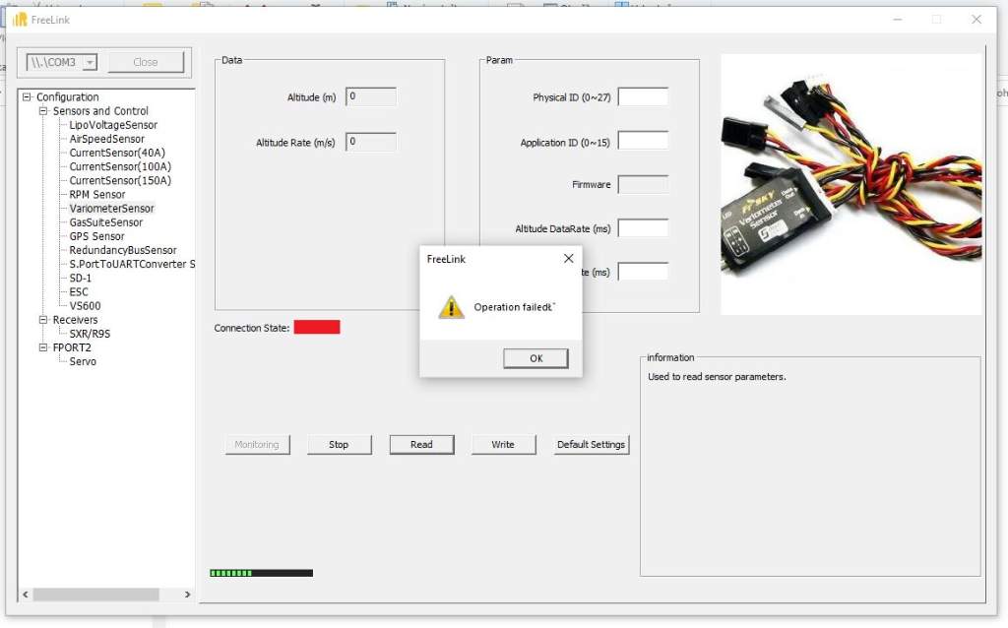
Task: Click the Default Settings button
Action: [x=591, y=445]
